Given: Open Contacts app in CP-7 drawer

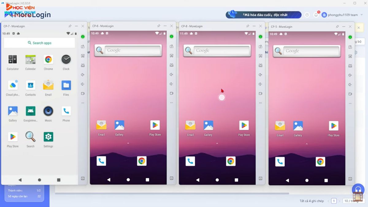Looking at the screenshot, I should point(30,85).
